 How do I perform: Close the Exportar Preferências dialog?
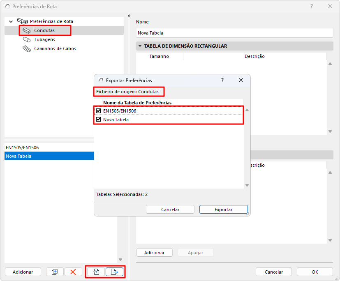tap(241, 80)
